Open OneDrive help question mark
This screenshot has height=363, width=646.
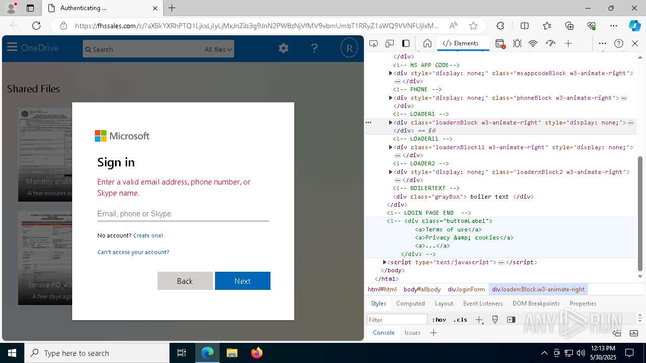[314, 48]
